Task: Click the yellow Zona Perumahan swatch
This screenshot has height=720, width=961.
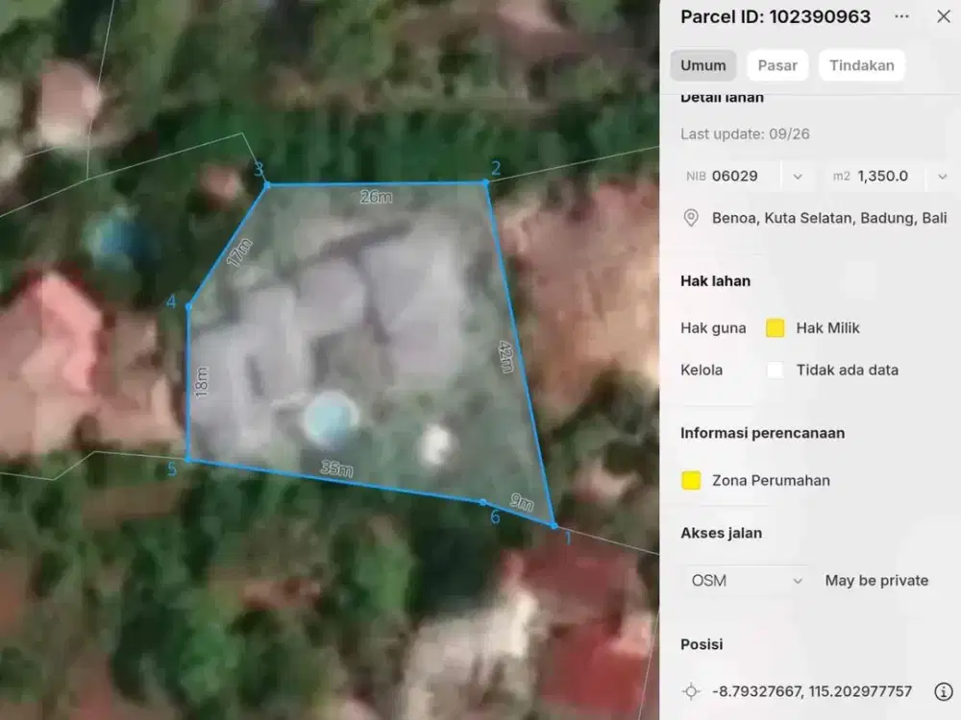Action: point(691,481)
